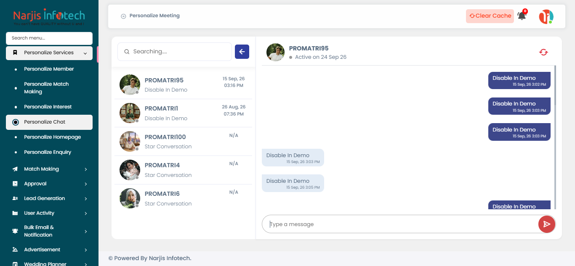Expand the User Activity submenu arrow
The height and width of the screenshot is (266, 575).
[x=86, y=213]
